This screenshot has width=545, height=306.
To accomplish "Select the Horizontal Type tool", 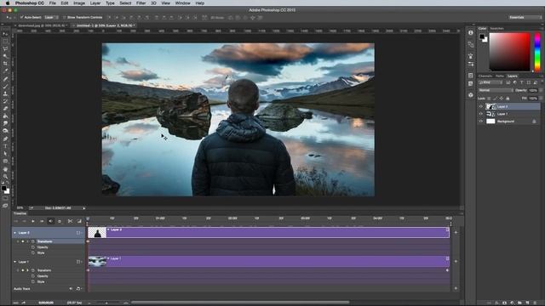I will click(x=5, y=146).
